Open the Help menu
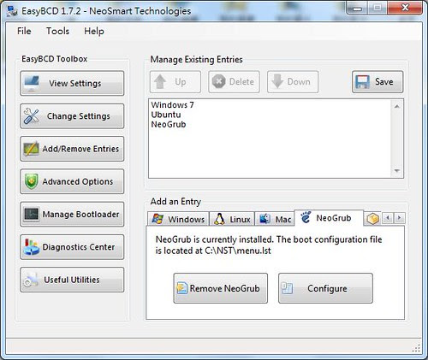The image size is (428, 360). tap(94, 31)
